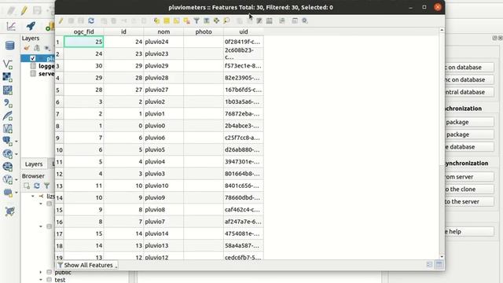Image resolution: width=503 pixels, height=283 pixels.
Task: Open conditional formatting icon
Action: pos(282,21)
